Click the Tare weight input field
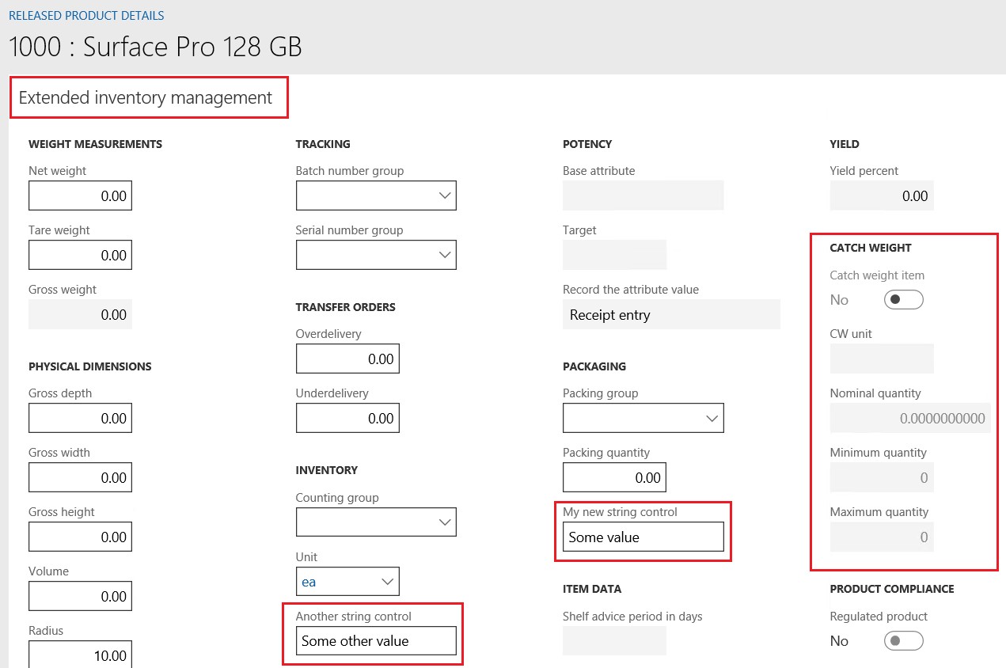This screenshot has height=668, width=1006. coord(79,255)
